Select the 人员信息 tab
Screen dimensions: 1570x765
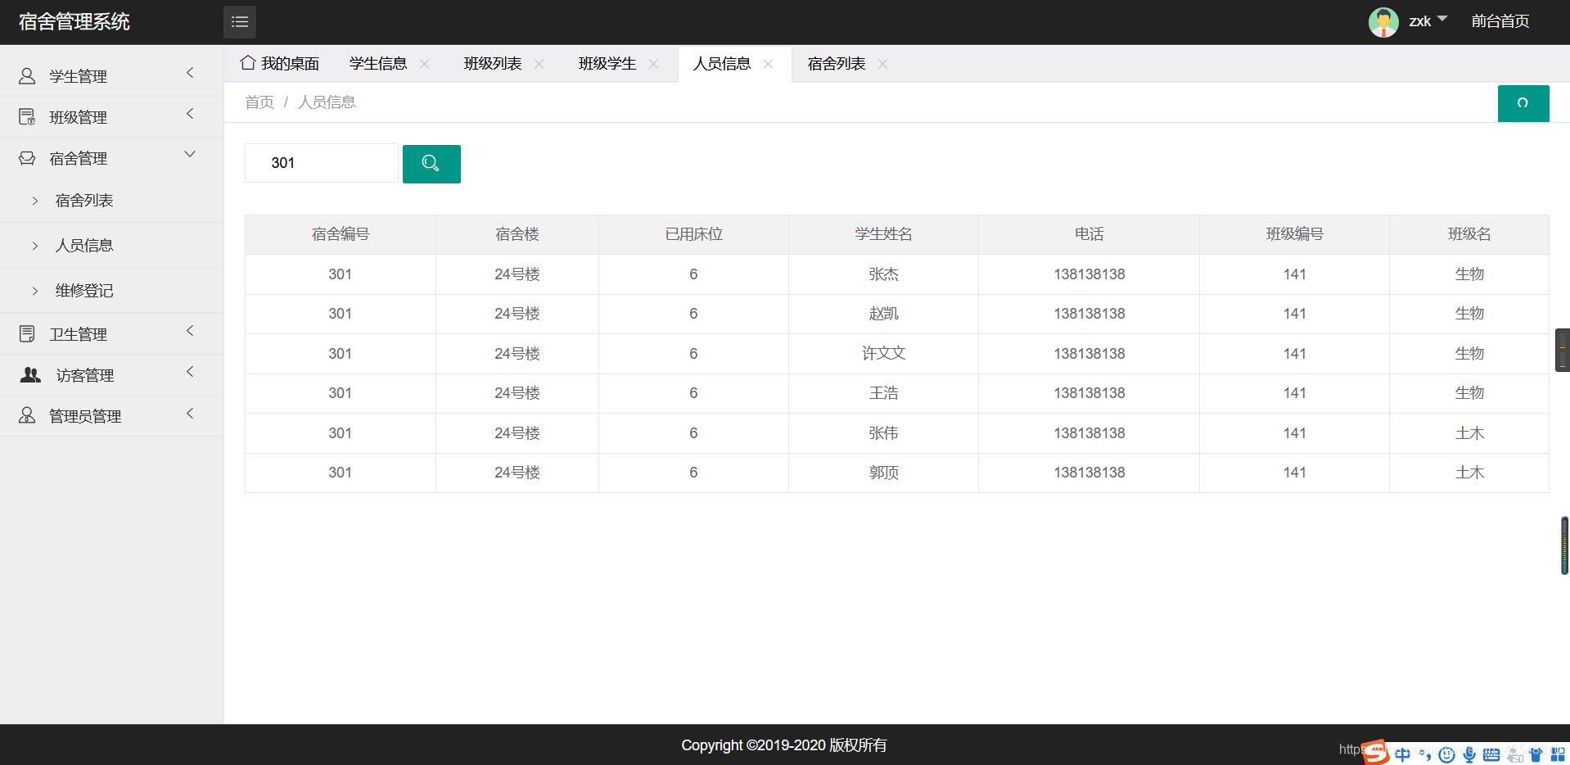[722, 64]
